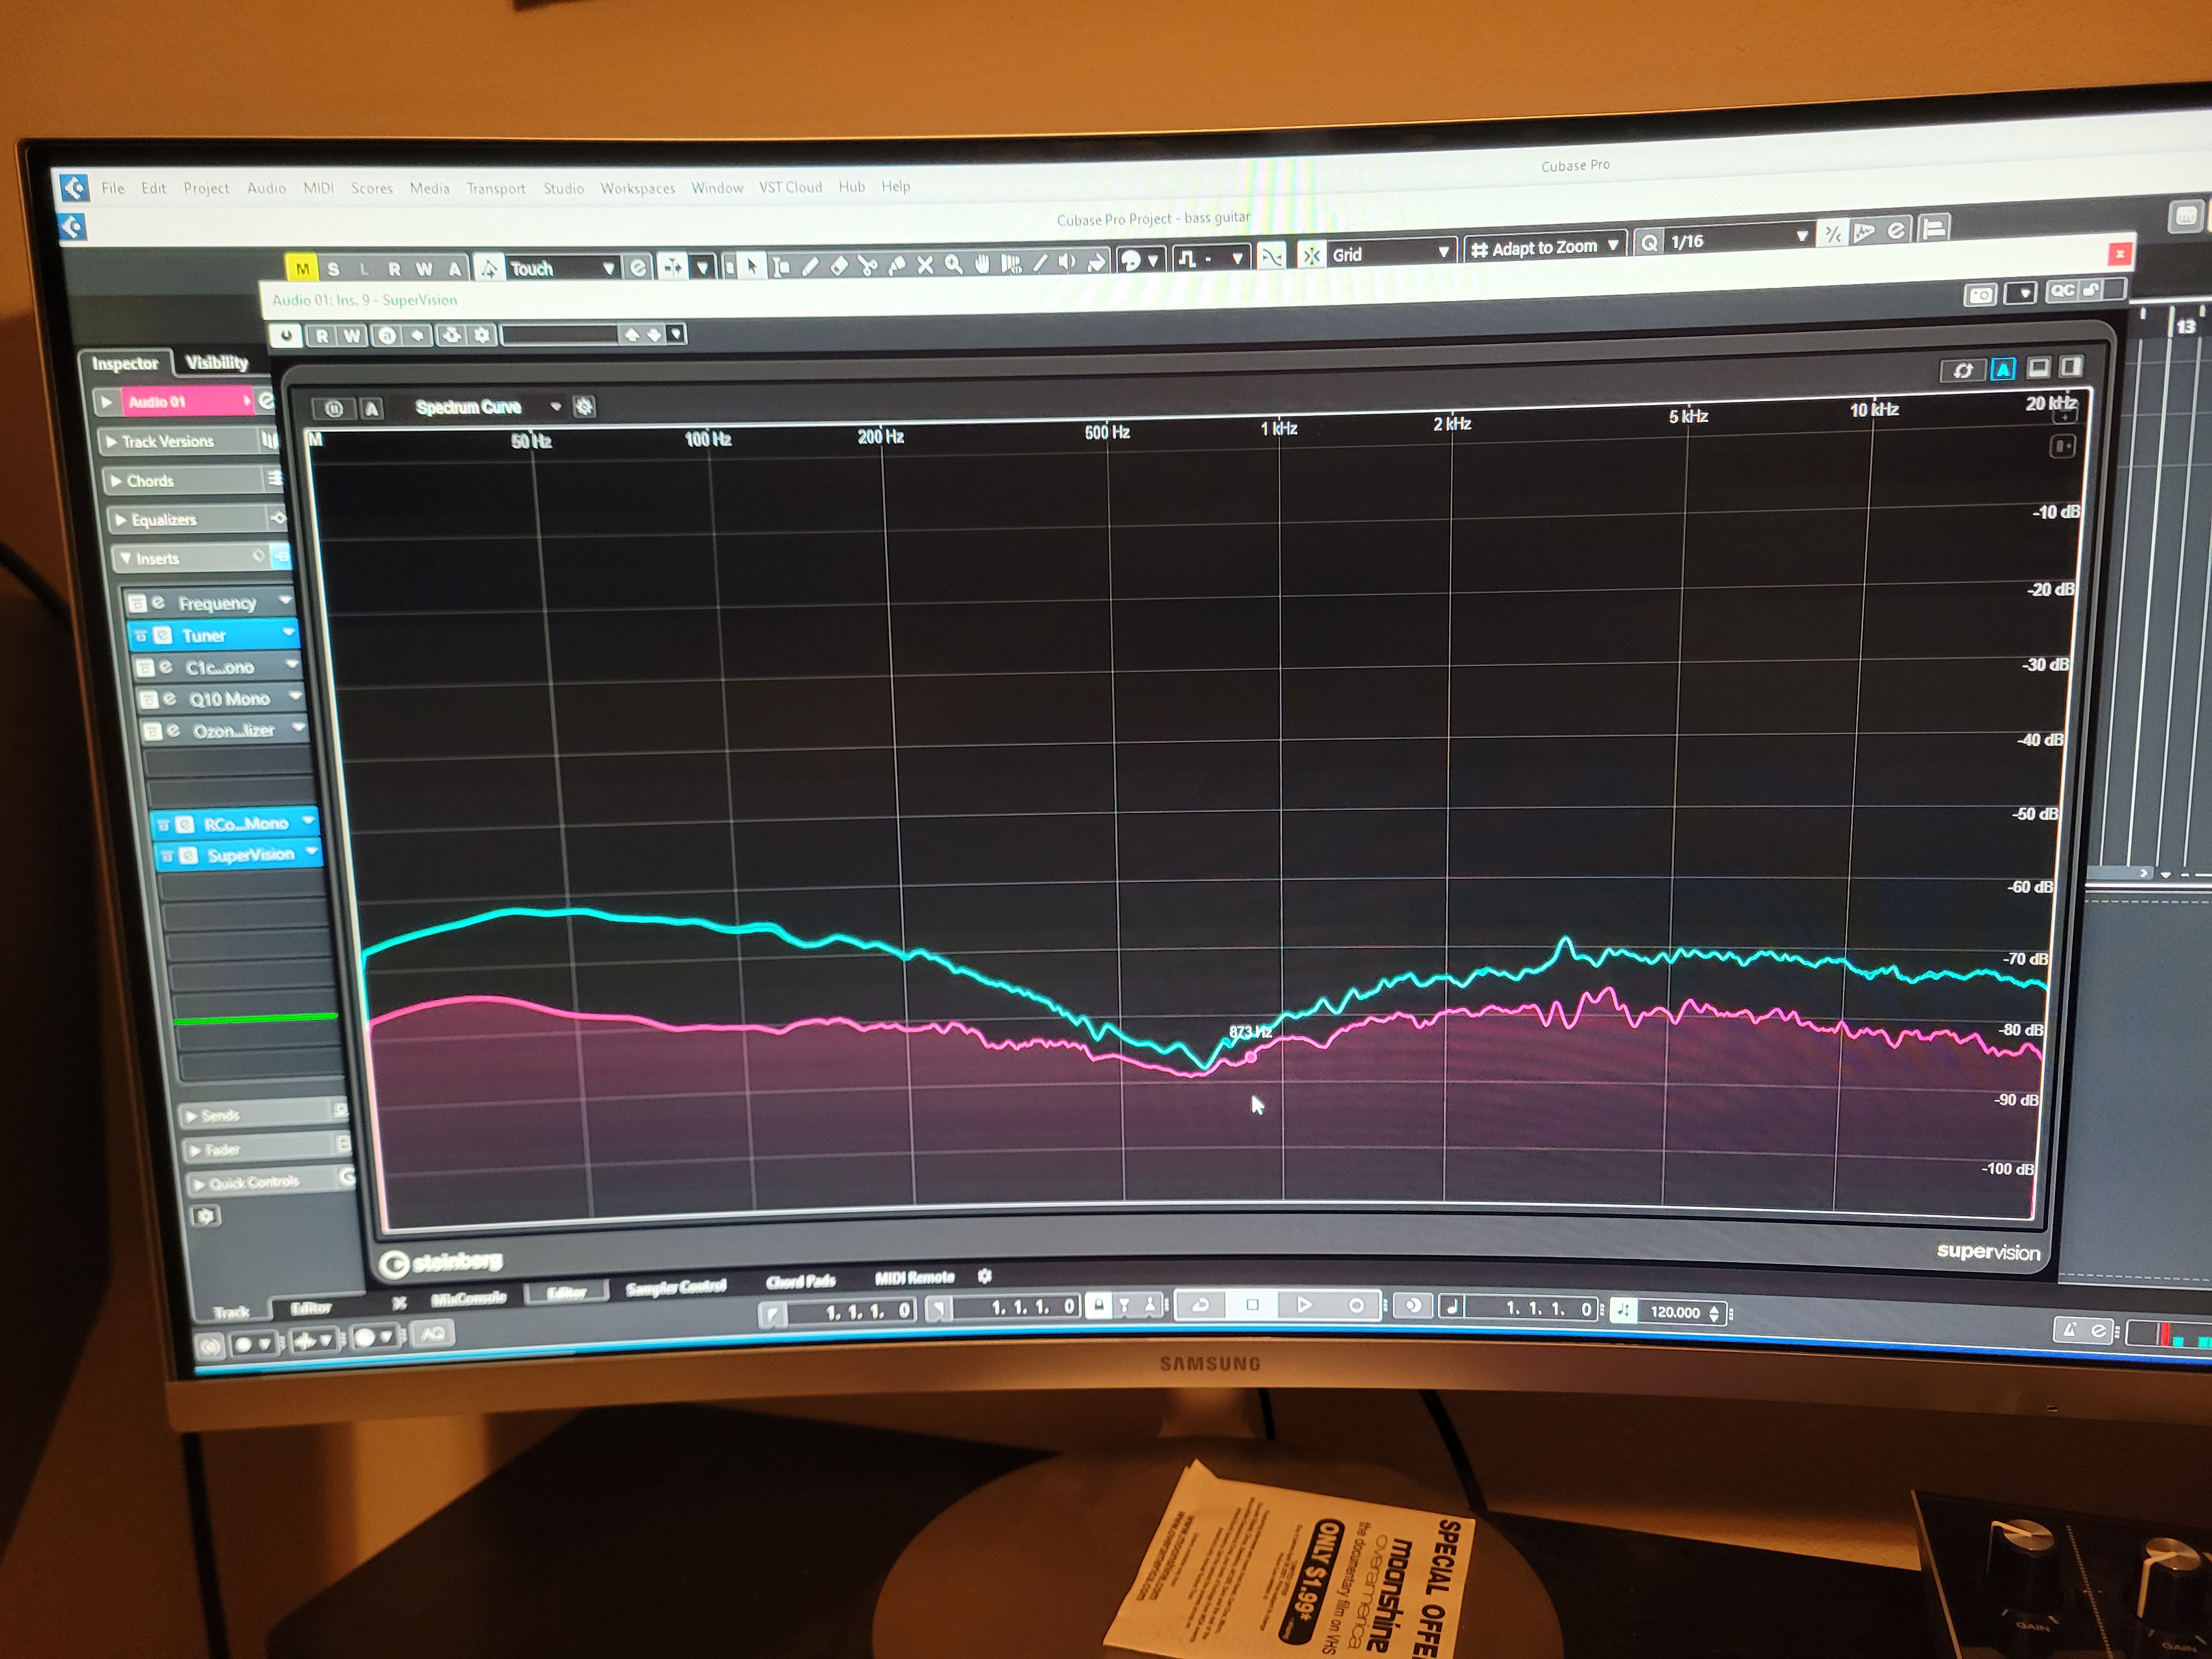Select the Time Warp tool
The width and height of the screenshot is (2212, 1659).
1011,263
